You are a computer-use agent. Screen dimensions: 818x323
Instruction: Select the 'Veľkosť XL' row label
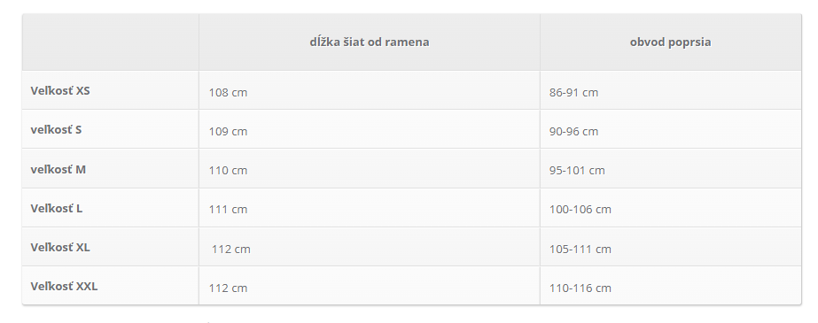pyautogui.click(x=60, y=248)
